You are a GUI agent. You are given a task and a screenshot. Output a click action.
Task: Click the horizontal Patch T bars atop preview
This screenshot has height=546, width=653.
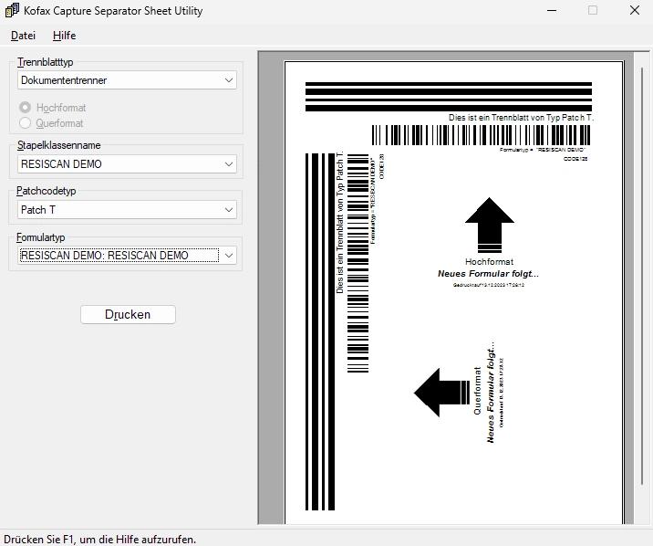[x=448, y=96]
